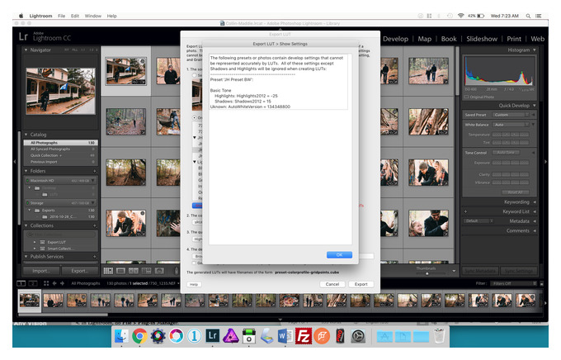The width and height of the screenshot is (561, 360).
Task: Go back using filmstrip left arrow
Action: click(54, 283)
